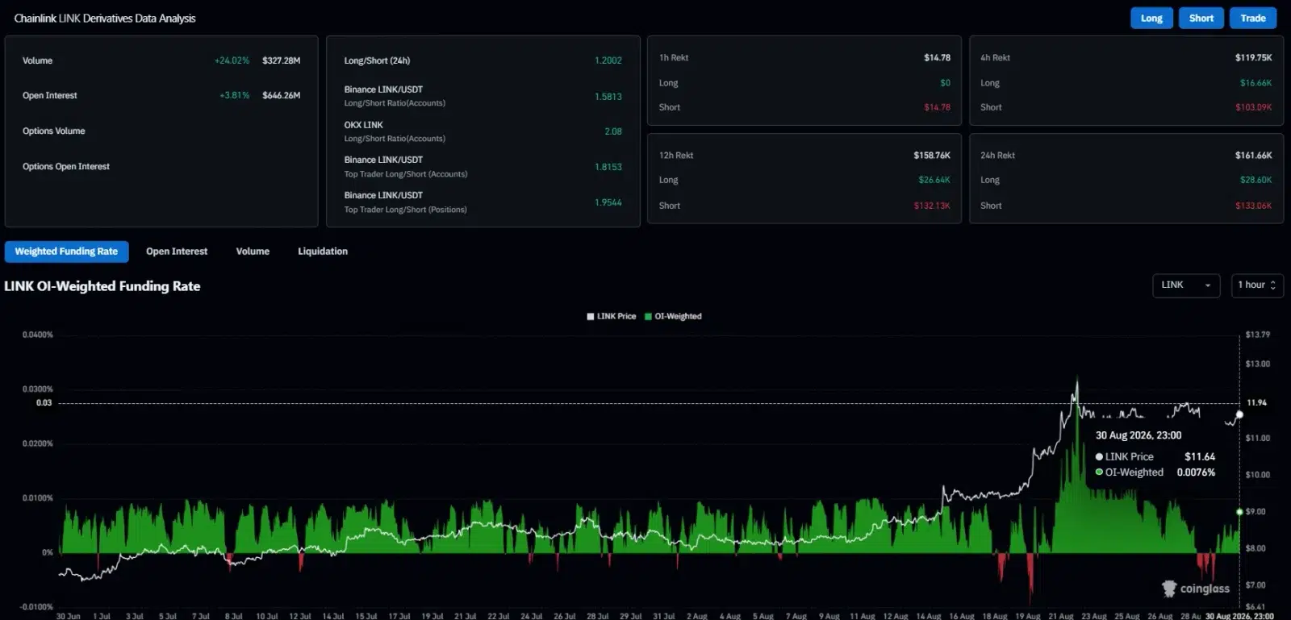
Task: Select the $103.09K short value in 4h Rekt
Action: click(1254, 107)
